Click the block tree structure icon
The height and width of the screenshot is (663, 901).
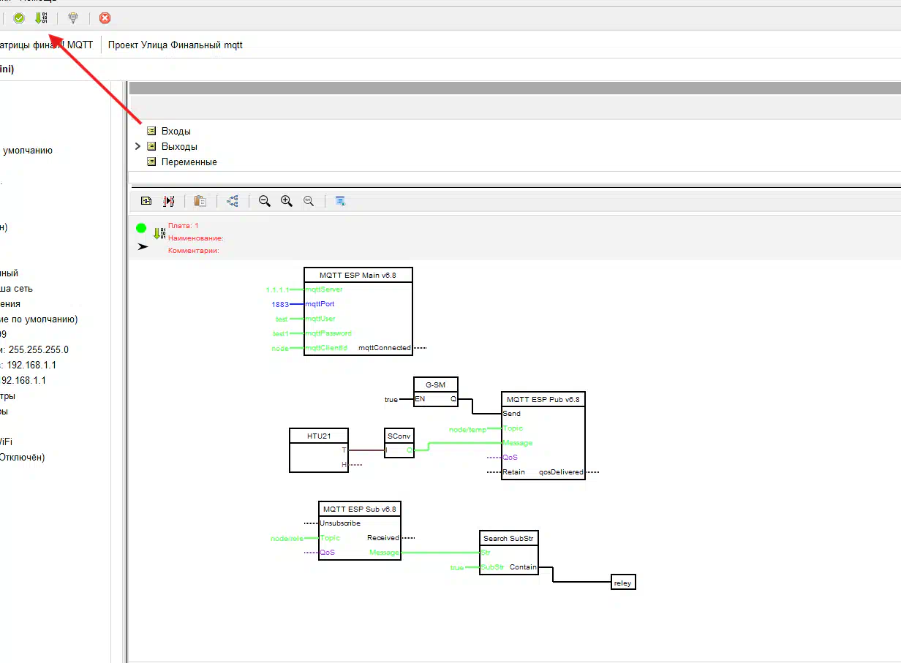(233, 201)
